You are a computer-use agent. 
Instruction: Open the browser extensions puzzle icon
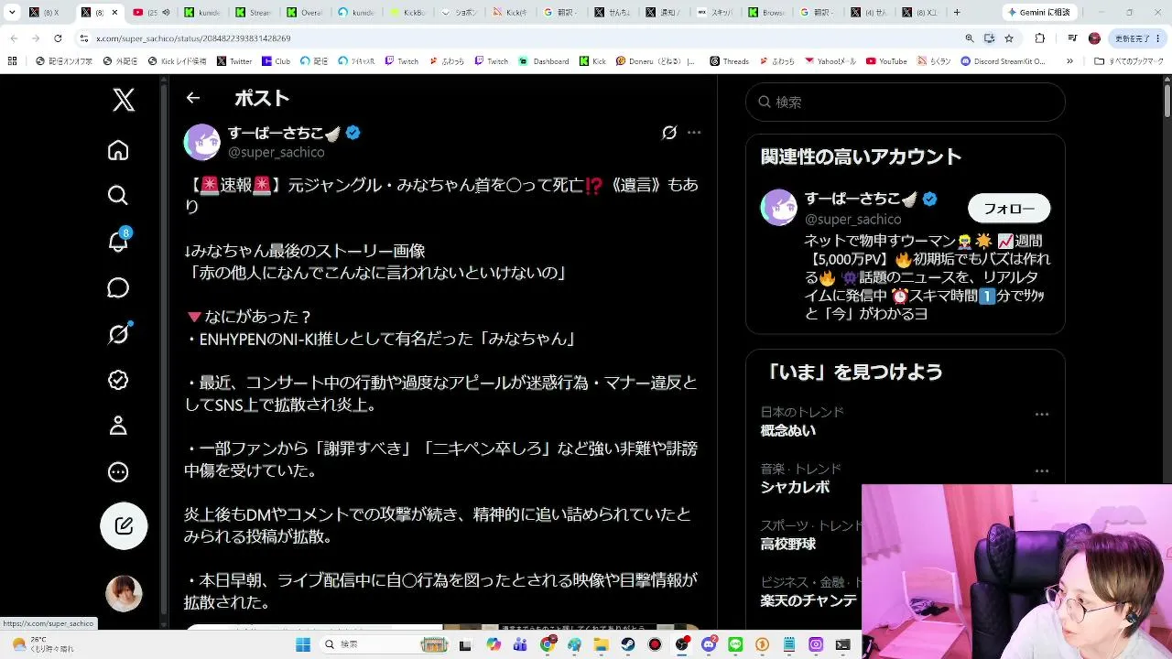1040,38
